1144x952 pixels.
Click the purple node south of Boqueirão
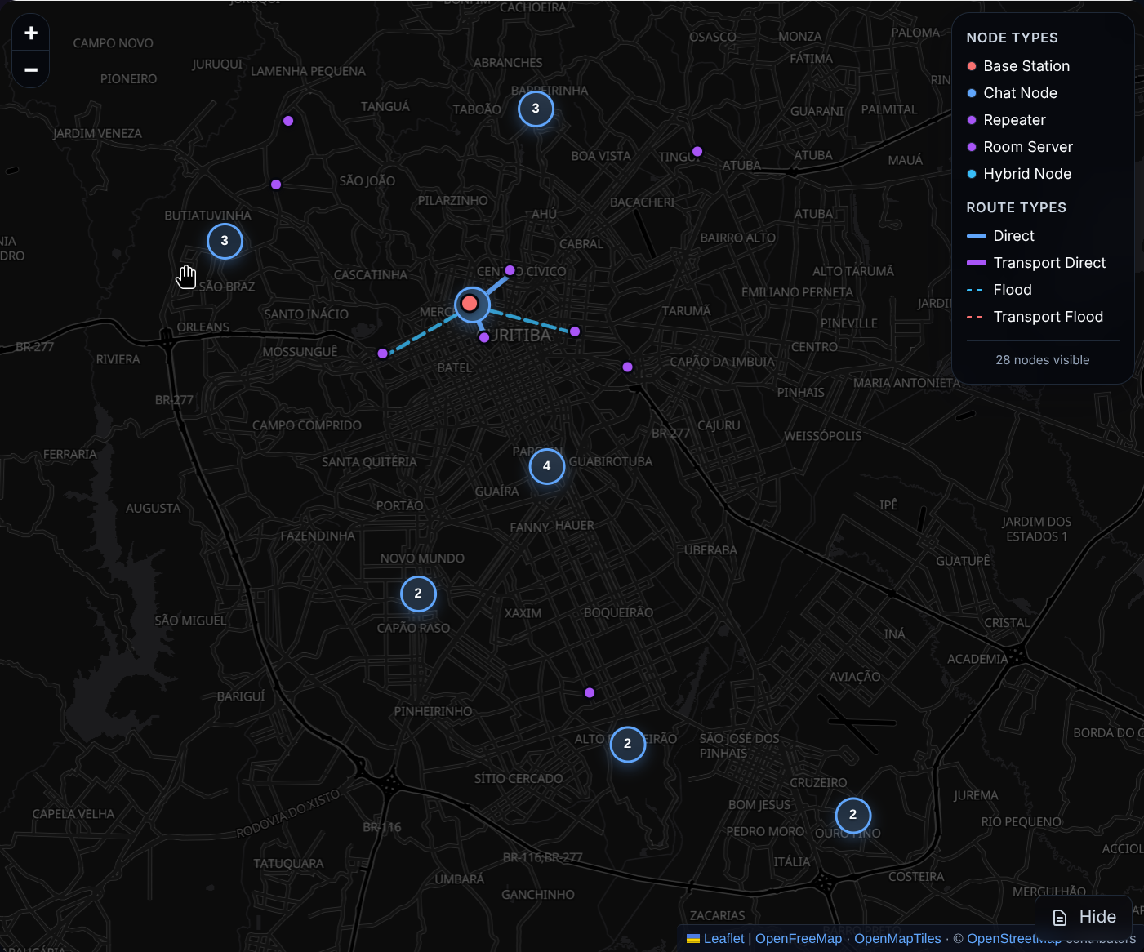[590, 693]
